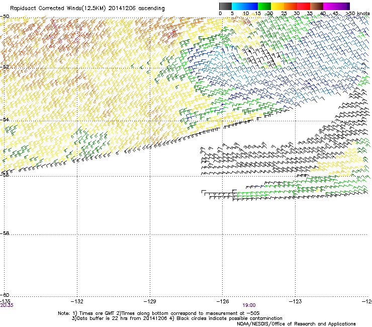
Task: Click the red 30-35 knots legend swatch
Action: point(304,6)
